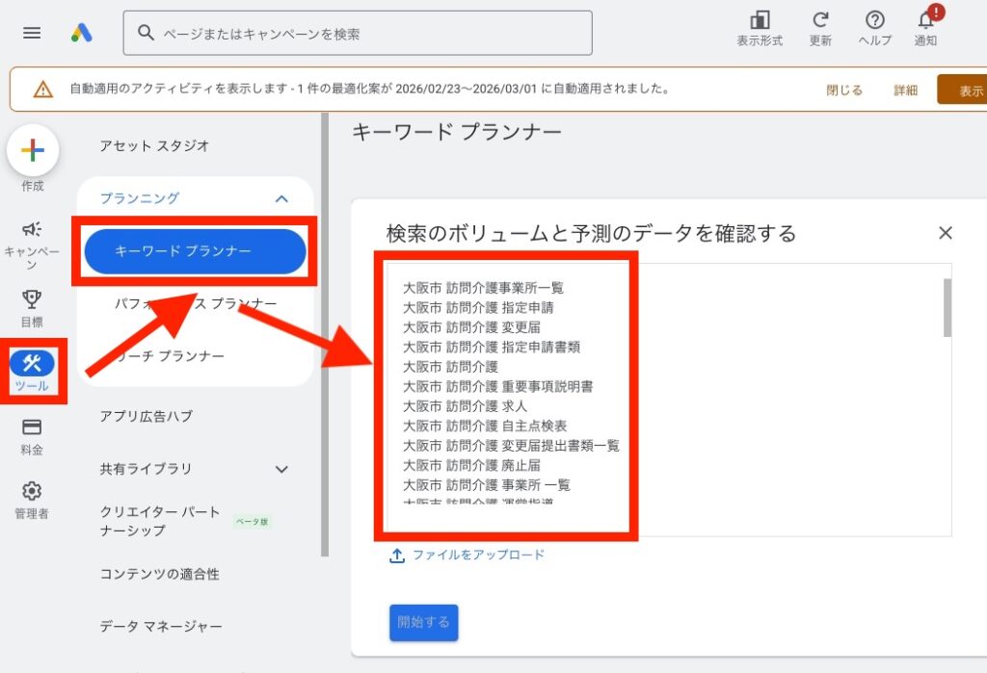This screenshot has width=987, height=673.
Task: Expand the 共有ライブラリ section
Action: point(281,469)
